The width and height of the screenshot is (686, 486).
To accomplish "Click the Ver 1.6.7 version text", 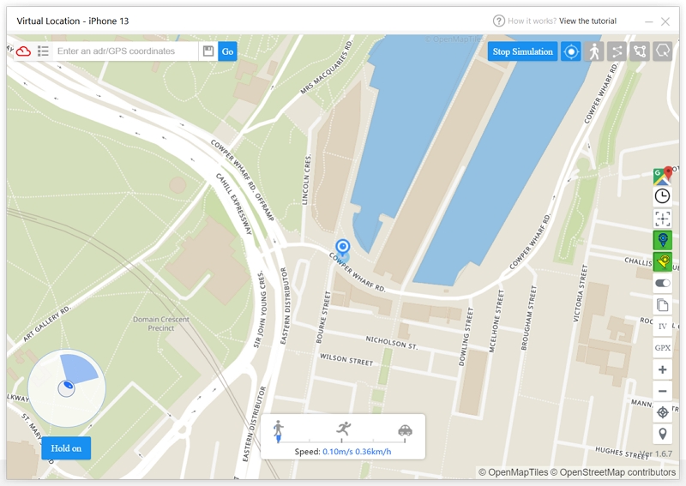I will coord(656,453).
